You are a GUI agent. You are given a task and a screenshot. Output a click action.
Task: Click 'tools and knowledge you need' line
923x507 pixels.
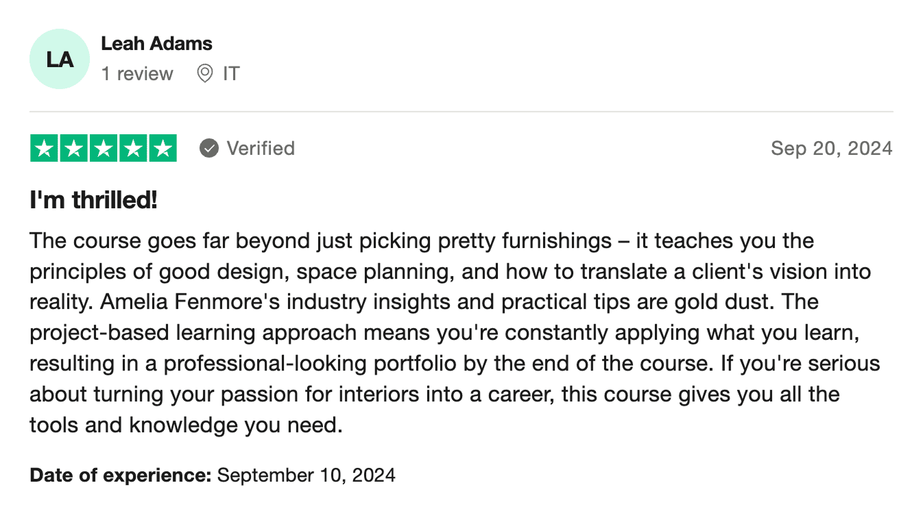click(x=185, y=425)
